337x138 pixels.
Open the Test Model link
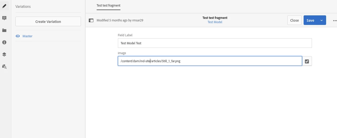tap(215, 22)
